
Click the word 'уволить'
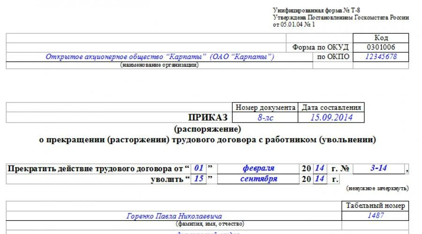point(167,179)
